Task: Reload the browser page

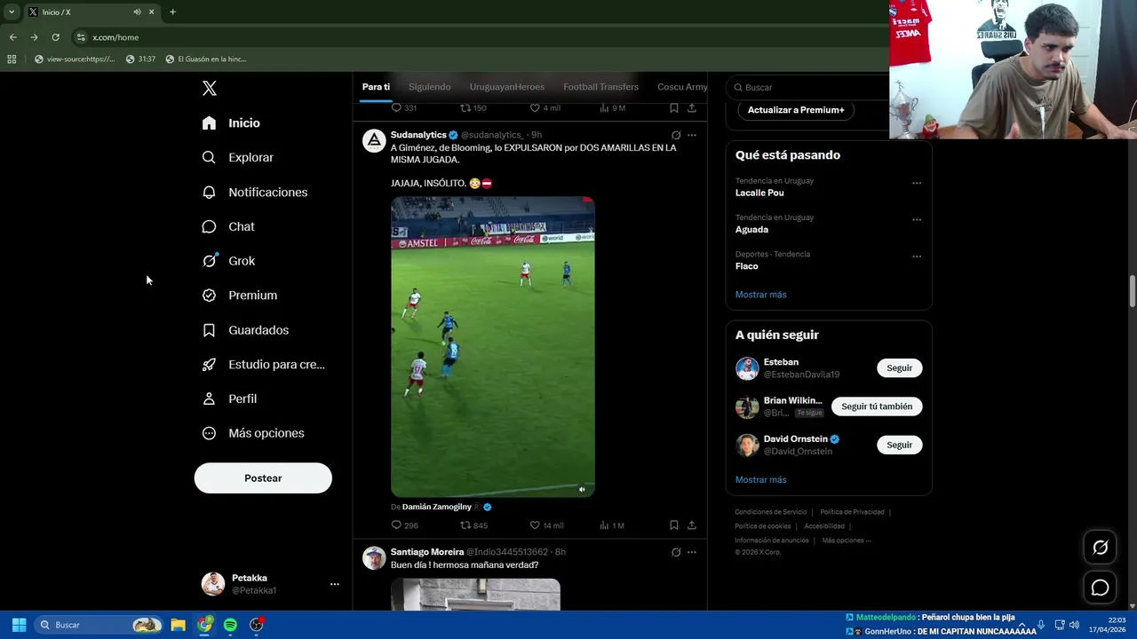Action: coord(55,37)
